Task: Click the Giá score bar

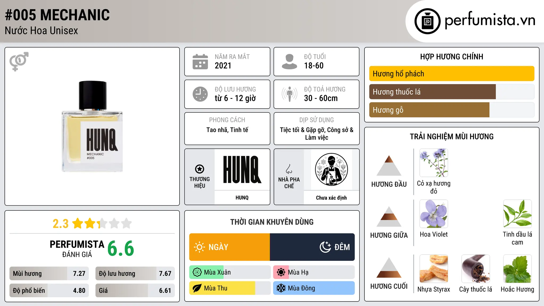Action: 135,290
